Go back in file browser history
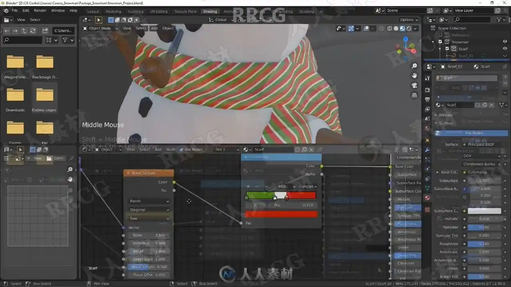The width and height of the screenshot is (511, 287). pyautogui.click(x=7, y=31)
